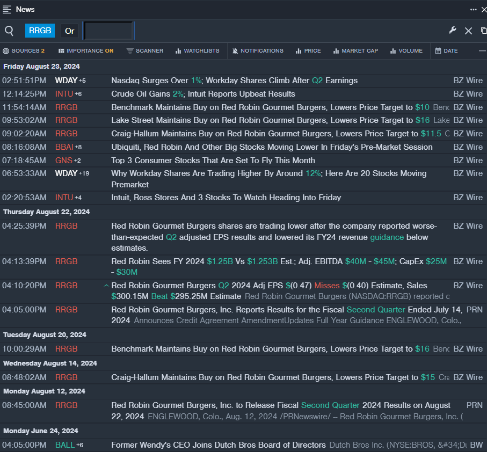Expand the 04:10:20PM RRGB earnings story caret
487x452 pixels.
[x=106, y=286]
